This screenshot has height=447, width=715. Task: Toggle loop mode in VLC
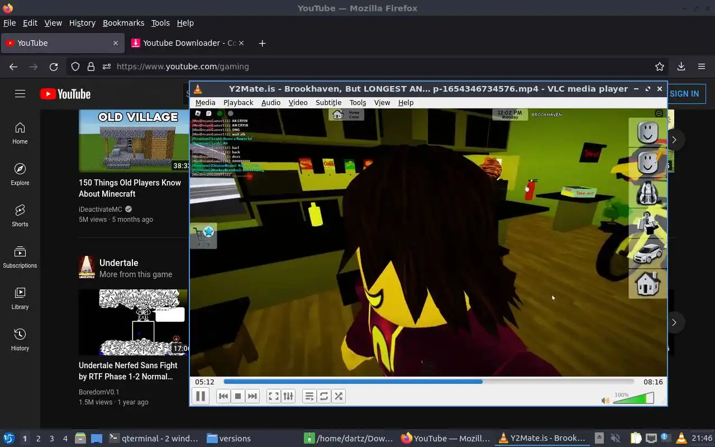(x=324, y=396)
